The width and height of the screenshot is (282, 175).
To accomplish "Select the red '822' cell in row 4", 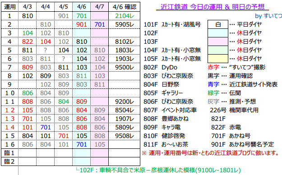I will pos(28,41).
